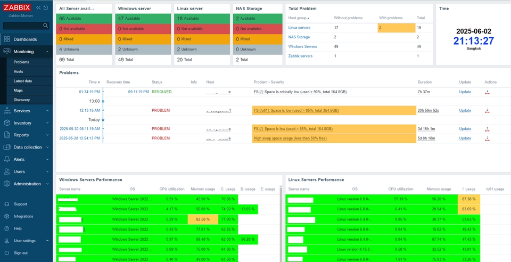The height and width of the screenshot is (262, 511).
Task: Open Maps under Monitoring
Action: tap(18, 91)
